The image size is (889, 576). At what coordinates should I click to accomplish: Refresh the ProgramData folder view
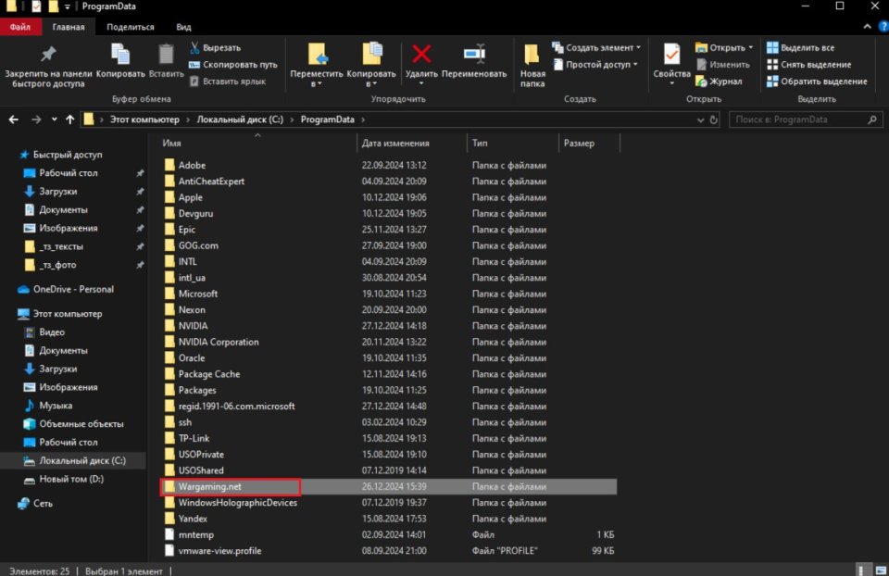pyautogui.click(x=714, y=119)
